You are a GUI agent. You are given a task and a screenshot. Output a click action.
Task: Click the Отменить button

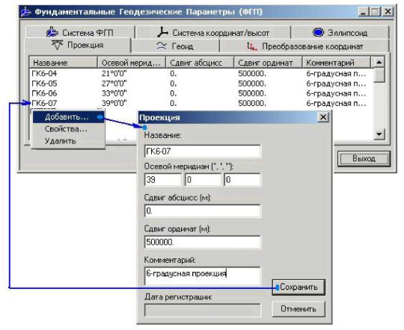coord(299,309)
